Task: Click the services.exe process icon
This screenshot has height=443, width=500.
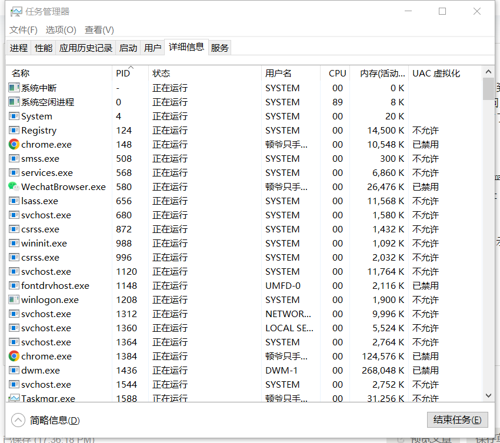Action: pyautogui.click(x=14, y=172)
